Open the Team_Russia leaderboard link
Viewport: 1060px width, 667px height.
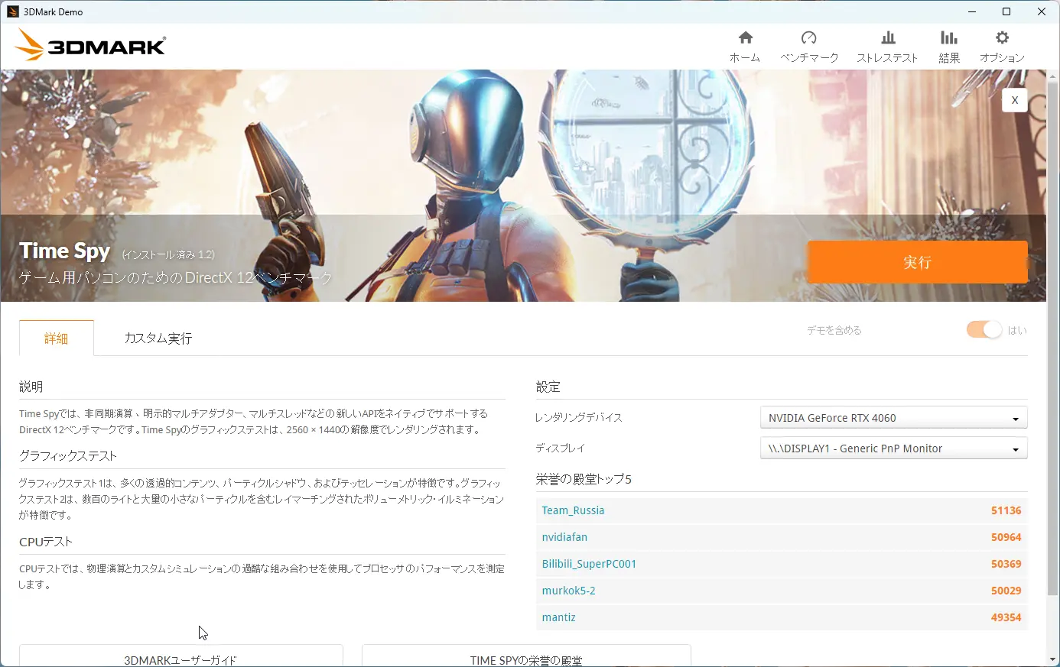point(573,510)
